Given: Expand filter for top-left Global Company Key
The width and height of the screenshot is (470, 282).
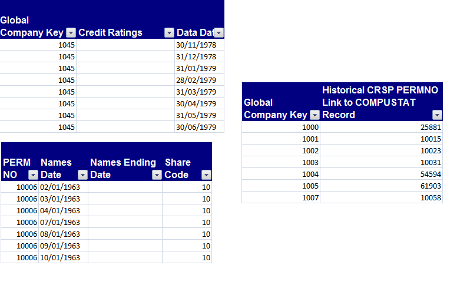Looking at the screenshot, I should (x=71, y=32).
